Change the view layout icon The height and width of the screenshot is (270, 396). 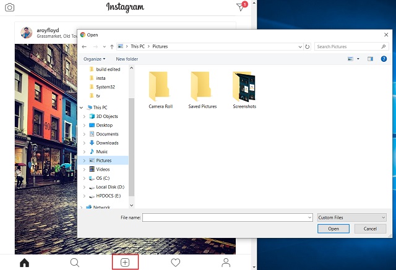tap(350, 59)
